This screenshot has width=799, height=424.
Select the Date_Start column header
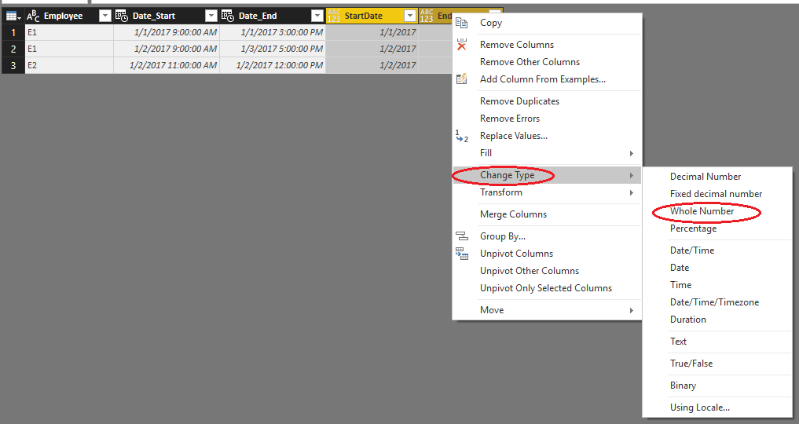point(154,16)
